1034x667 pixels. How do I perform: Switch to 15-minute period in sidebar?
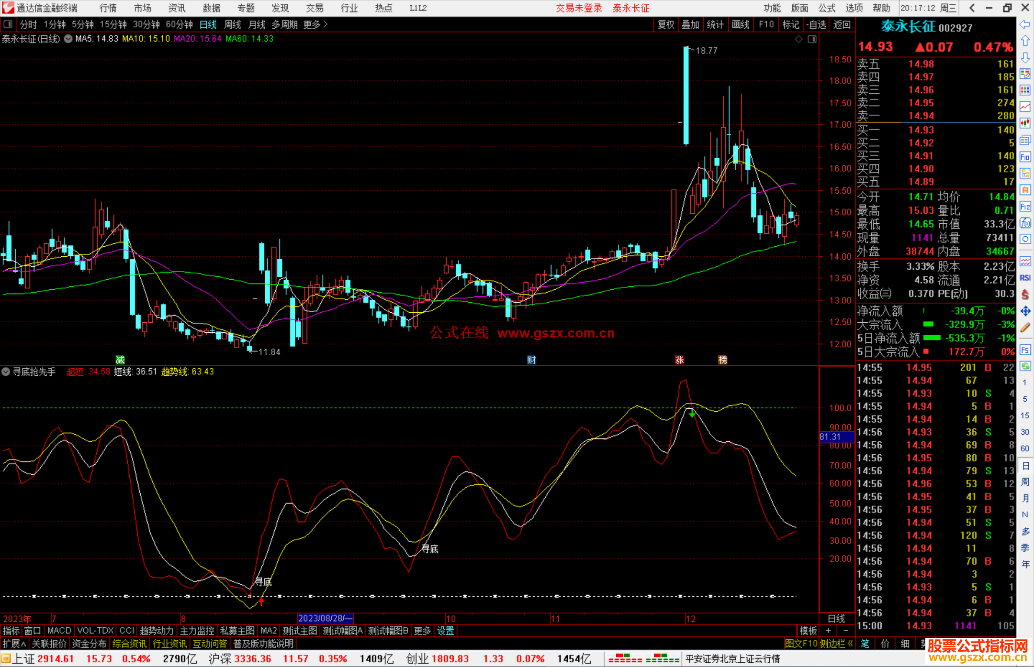coord(1024,415)
